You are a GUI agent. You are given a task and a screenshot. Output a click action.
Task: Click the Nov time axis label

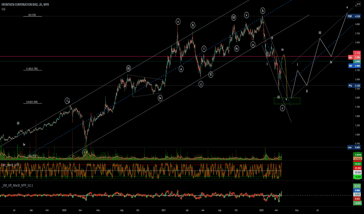[x=47, y=210]
